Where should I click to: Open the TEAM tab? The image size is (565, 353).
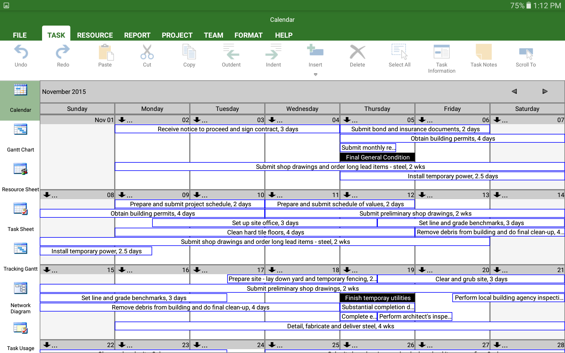214,35
